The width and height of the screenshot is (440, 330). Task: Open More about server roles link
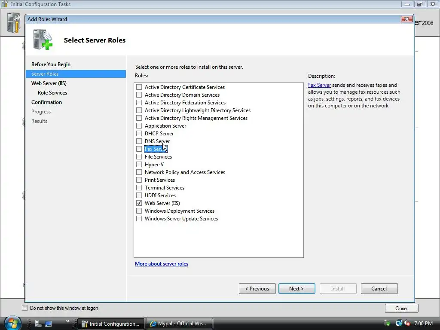click(x=162, y=264)
